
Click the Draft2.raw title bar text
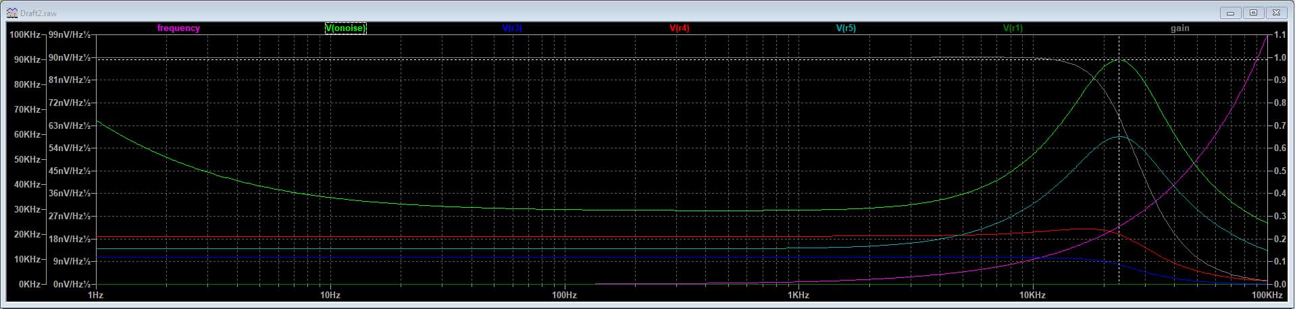point(39,13)
